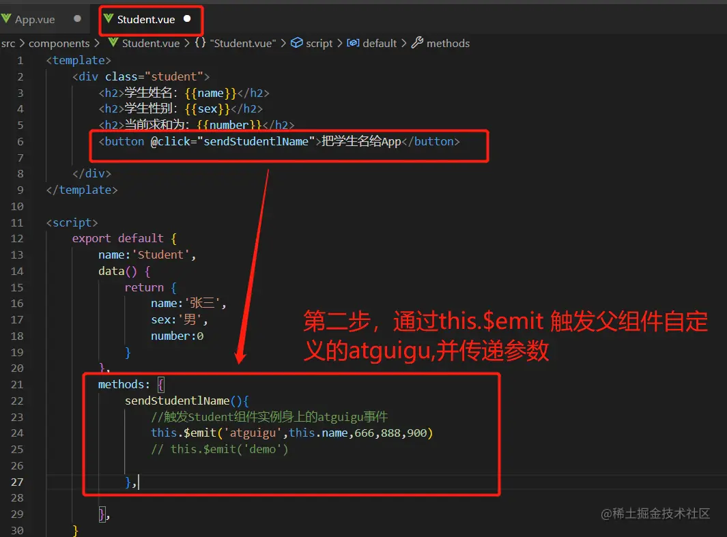Click line number 1 in gutter
Viewport: 727px width, 537px height.
pos(20,61)
